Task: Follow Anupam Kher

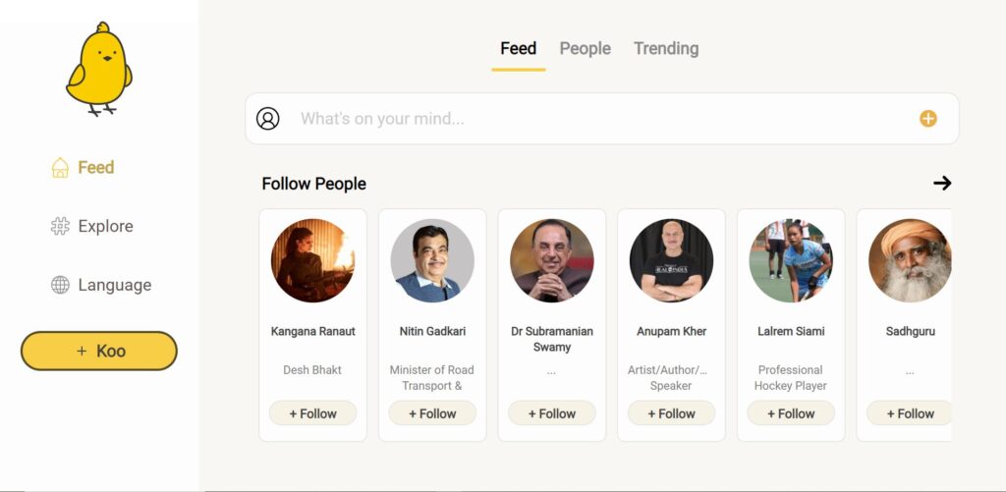Action: (x=671, y=413)
